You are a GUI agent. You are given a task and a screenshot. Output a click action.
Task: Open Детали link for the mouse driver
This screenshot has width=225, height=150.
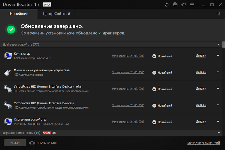(x=201, y=72)
